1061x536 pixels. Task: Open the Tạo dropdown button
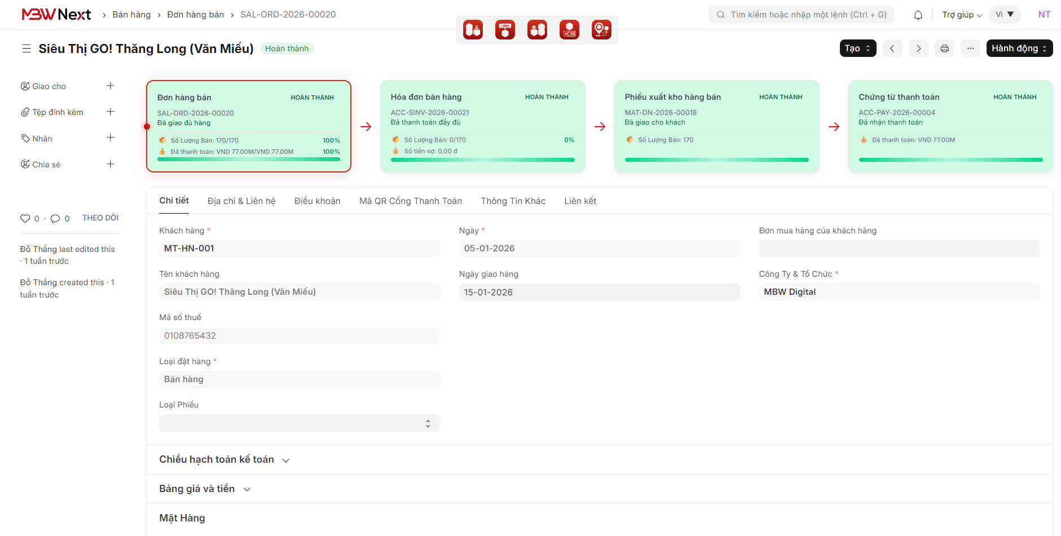click(857, 48)
